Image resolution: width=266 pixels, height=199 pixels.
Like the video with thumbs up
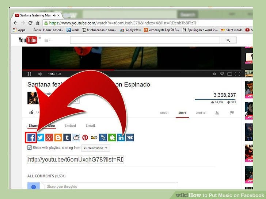pyautogui.click(x=31, y=112)
